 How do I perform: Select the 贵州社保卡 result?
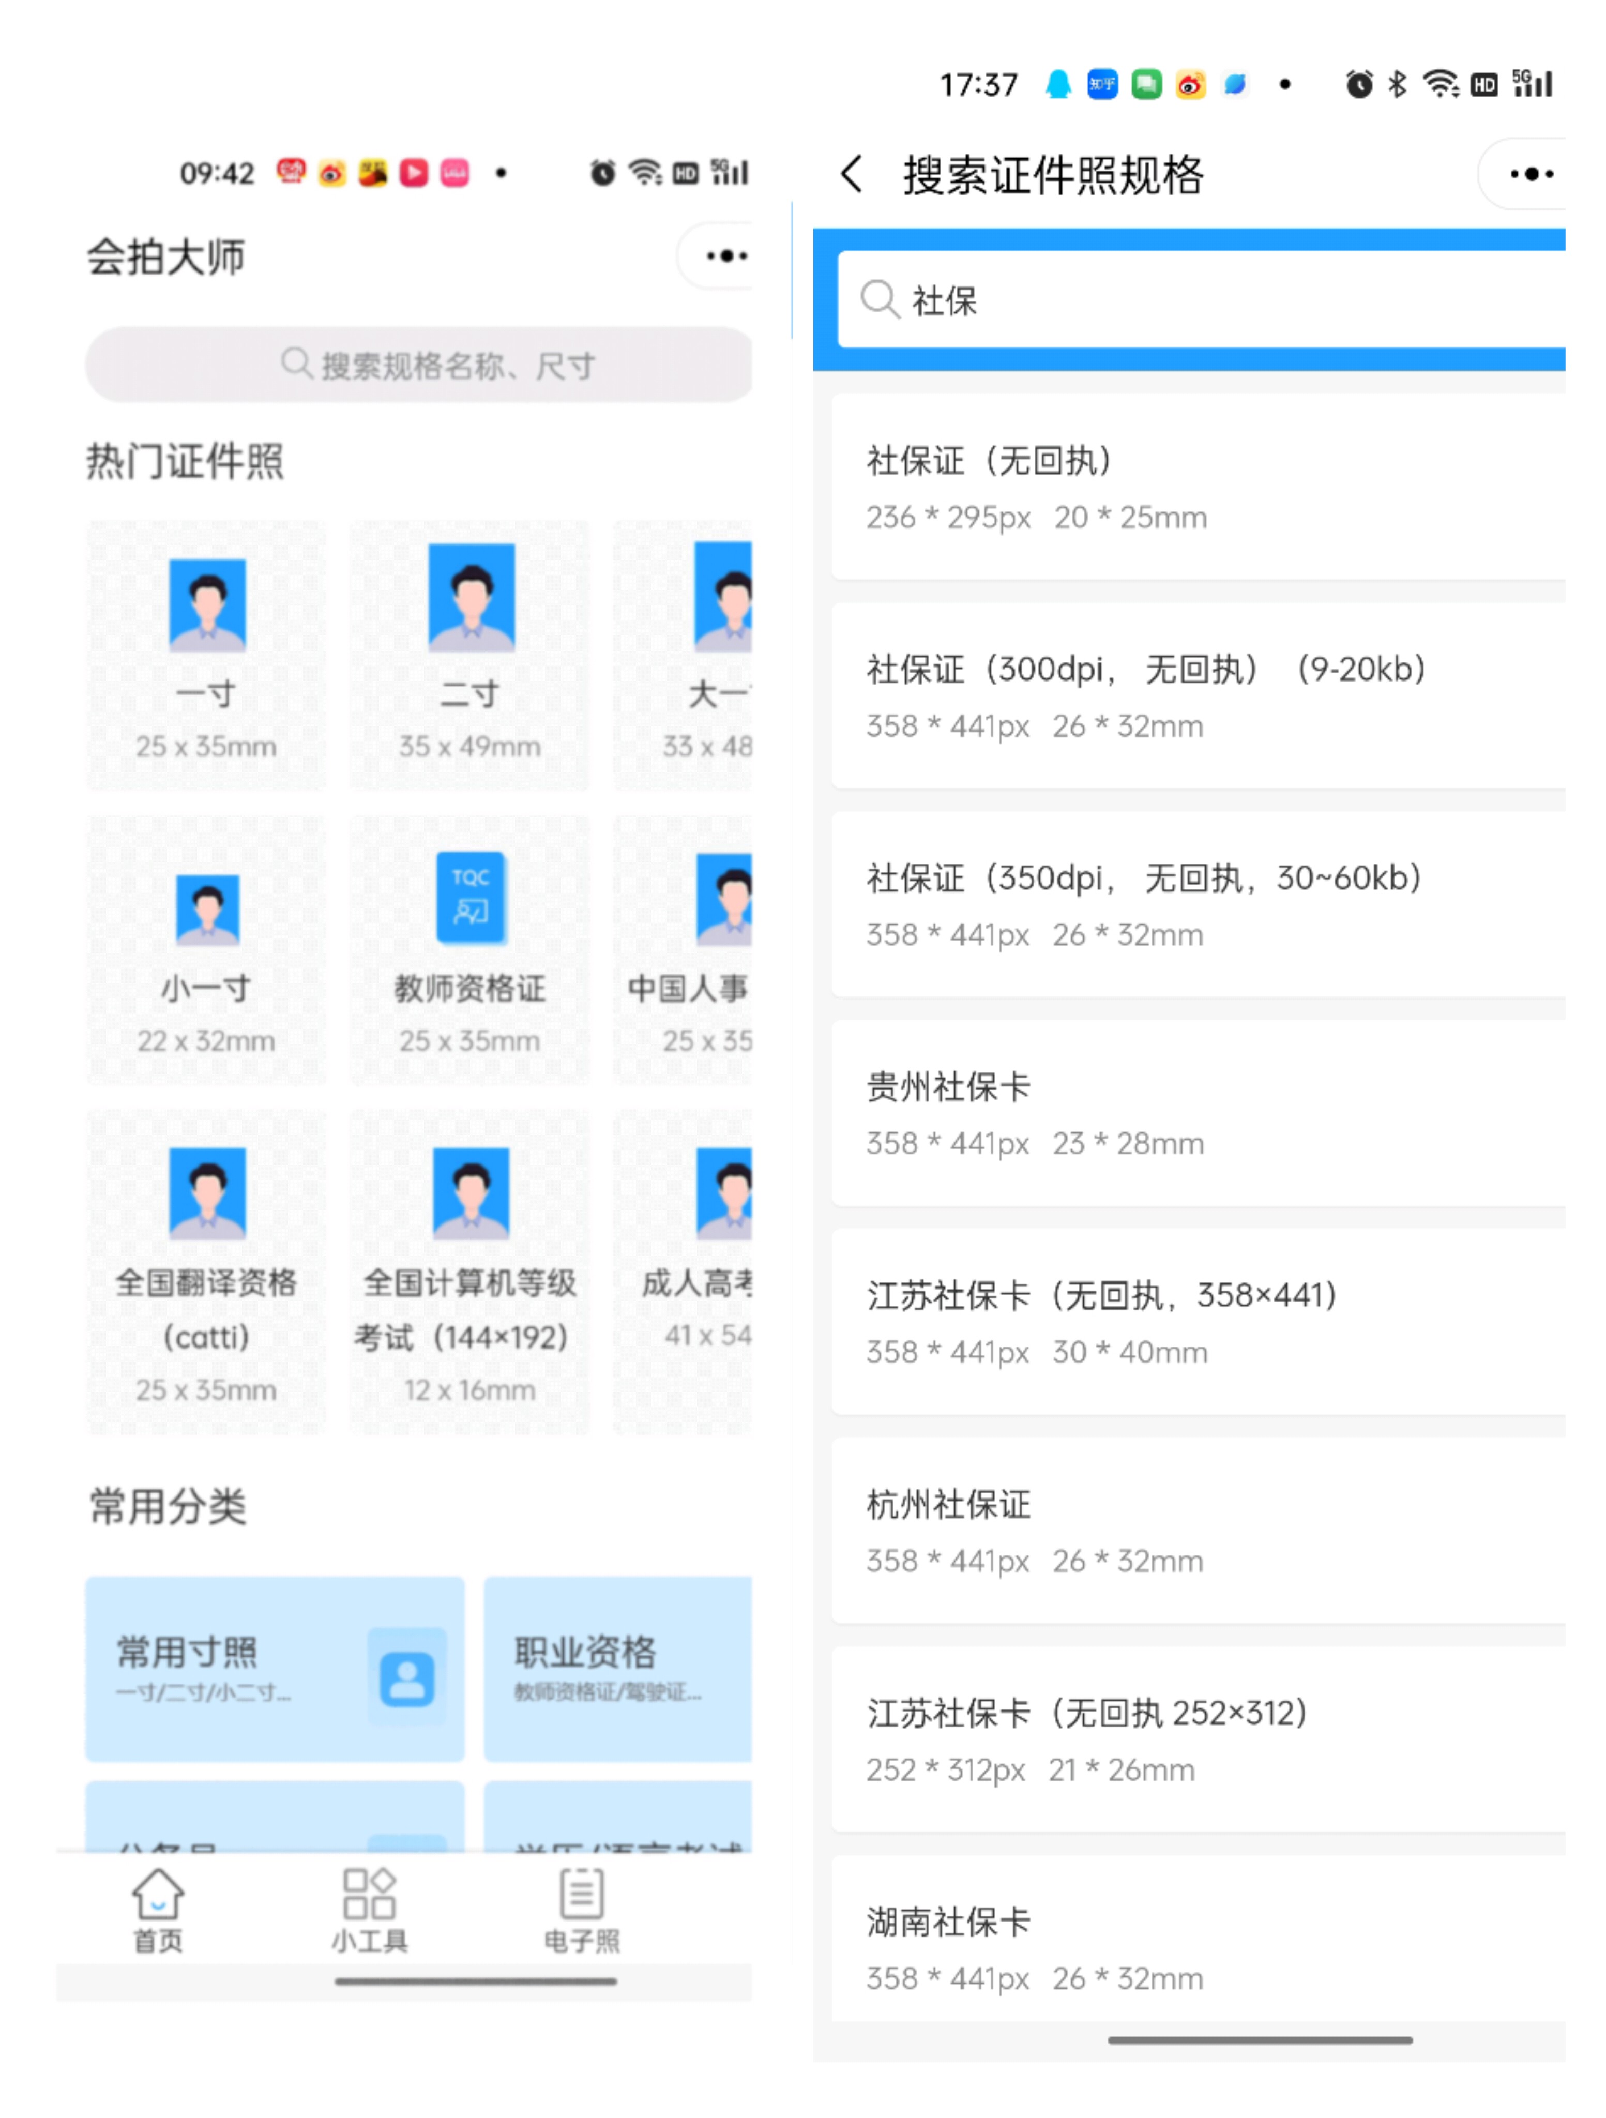(x=1198, y=1113)
